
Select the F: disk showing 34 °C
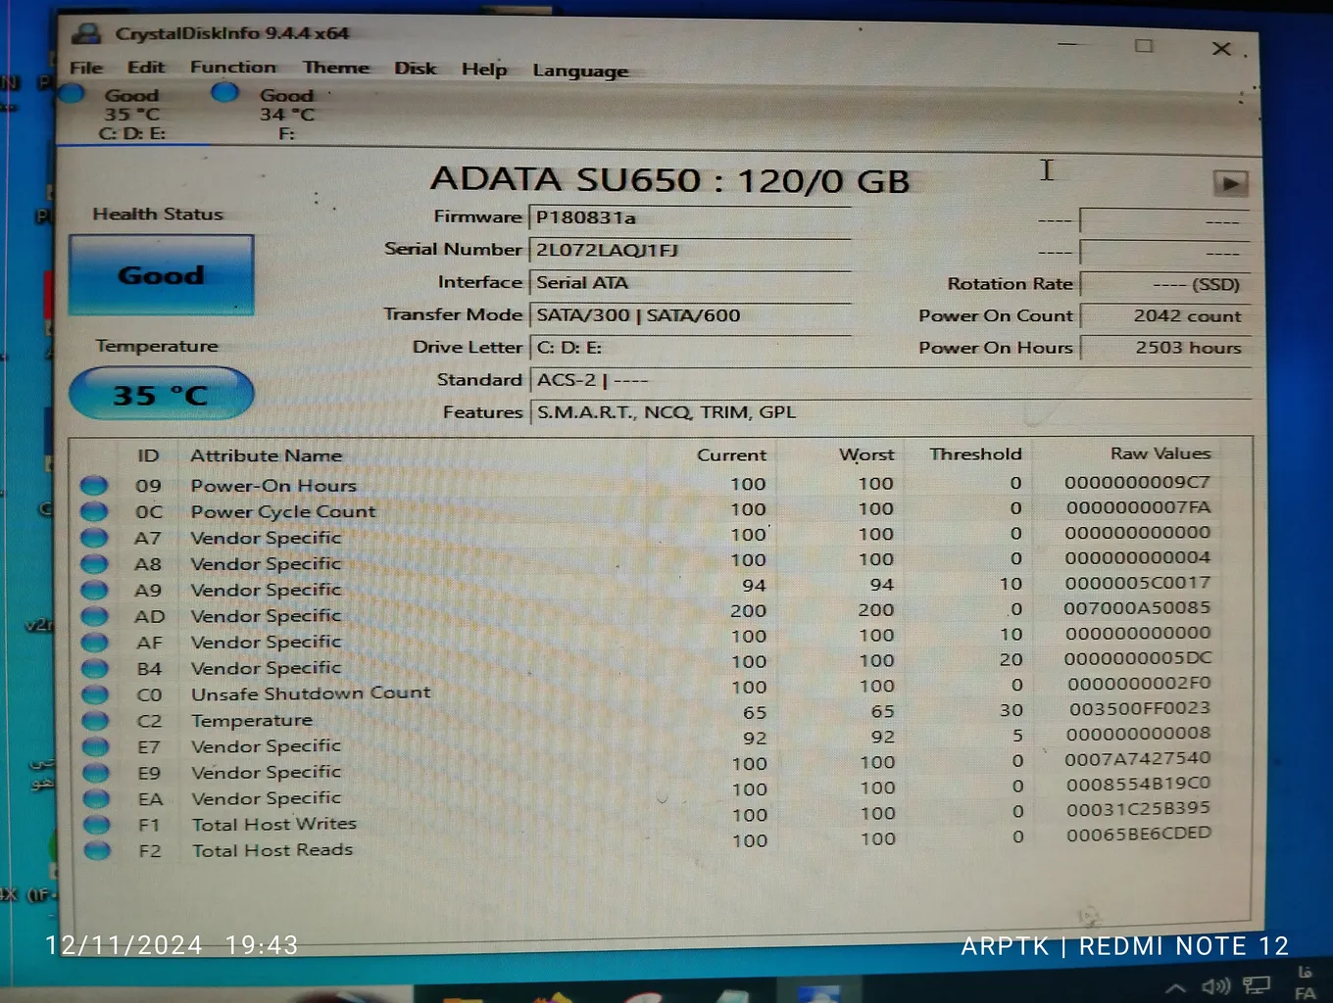point(285,114)
